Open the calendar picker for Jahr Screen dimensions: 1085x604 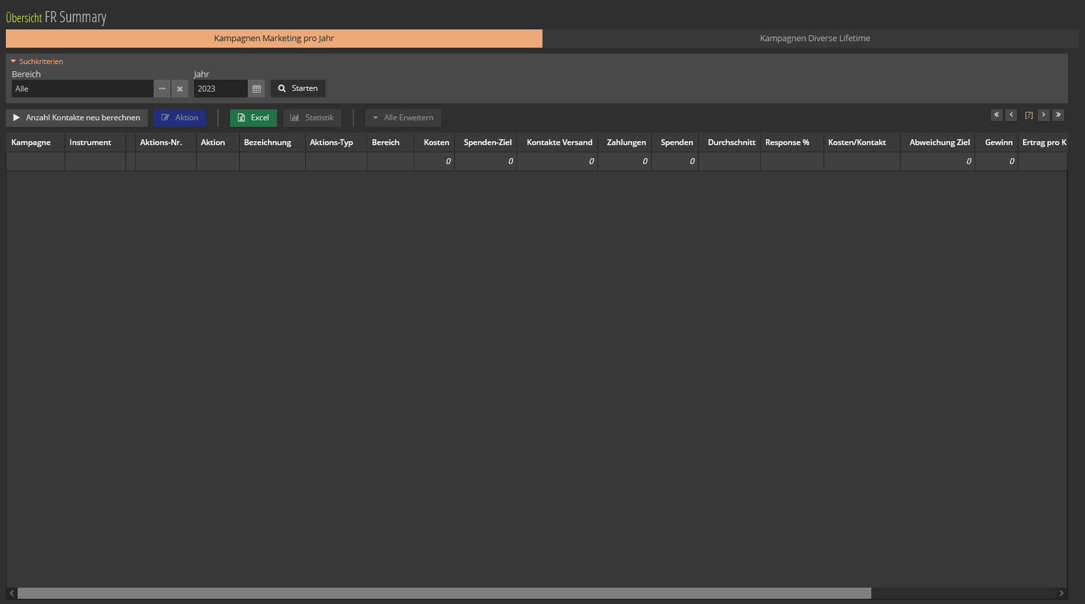[x=256, y=88]
